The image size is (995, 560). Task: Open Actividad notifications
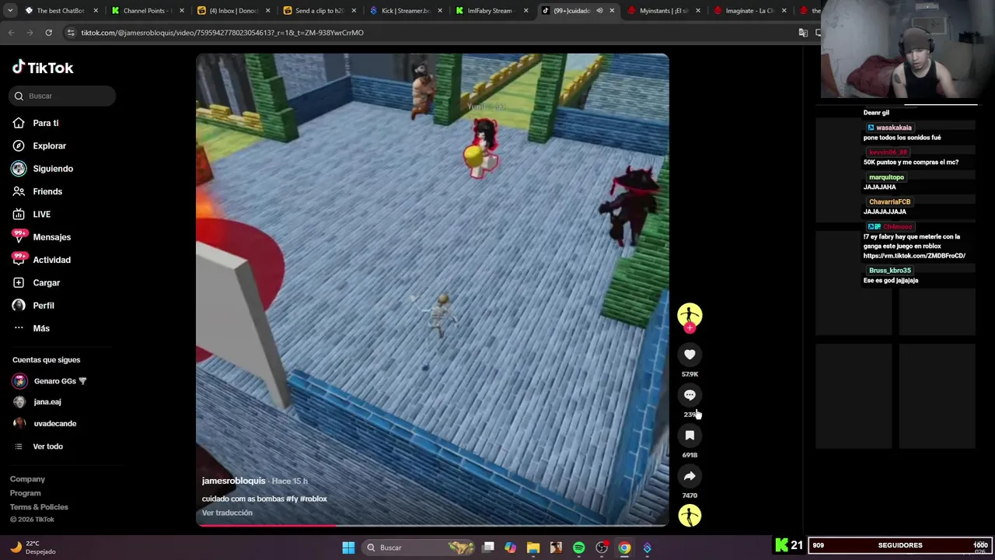click(x=42, y=260)
